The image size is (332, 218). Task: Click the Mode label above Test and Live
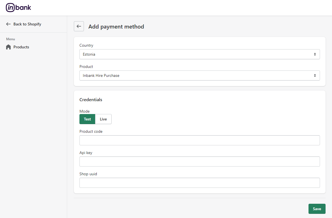point(84,111)
